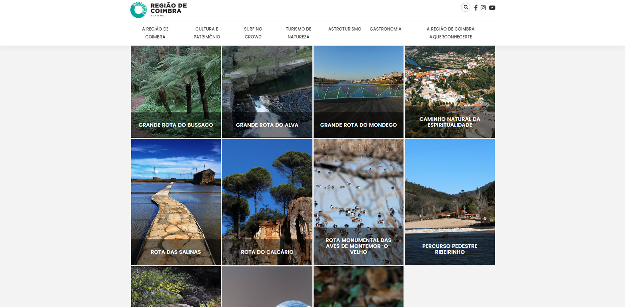This screenshot has width=625, height=307.
Task: Open Caminho Natural da Espiritualidade card
Action: click(x=450, y=92)
